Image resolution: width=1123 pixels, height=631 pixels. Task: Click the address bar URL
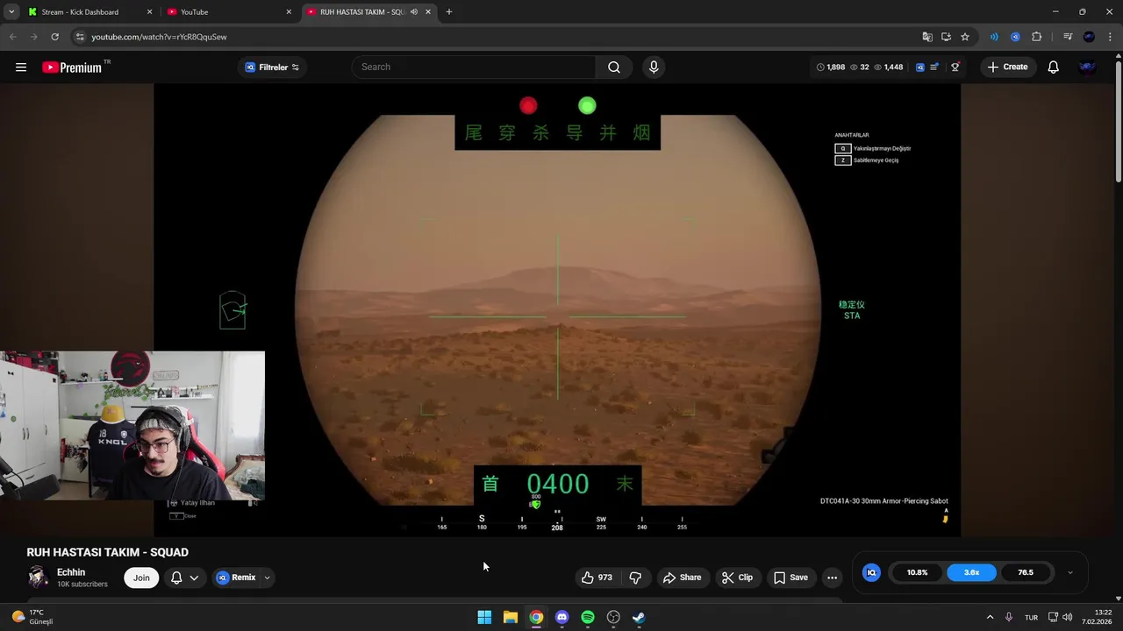point(159,37)
